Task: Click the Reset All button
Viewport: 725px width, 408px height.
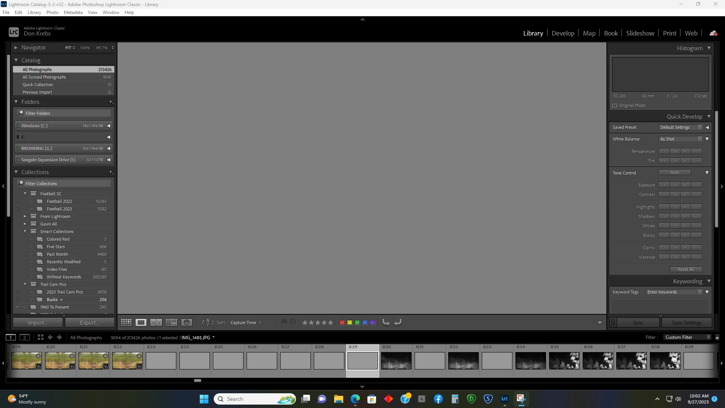Action: (686, 269)
